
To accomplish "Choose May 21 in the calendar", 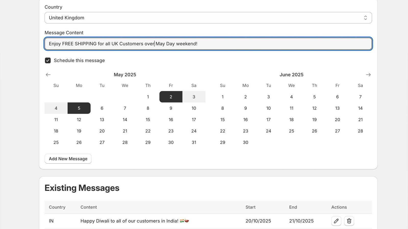I will click(x=125, y=131).
